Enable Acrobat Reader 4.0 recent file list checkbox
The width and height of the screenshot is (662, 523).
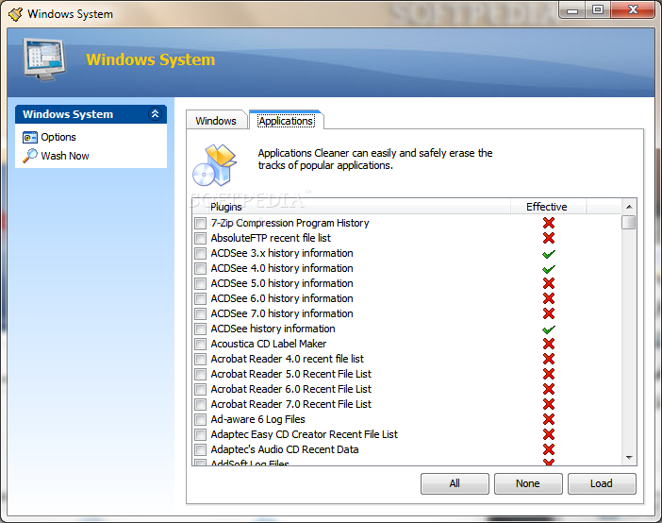[x=200, y=359]
